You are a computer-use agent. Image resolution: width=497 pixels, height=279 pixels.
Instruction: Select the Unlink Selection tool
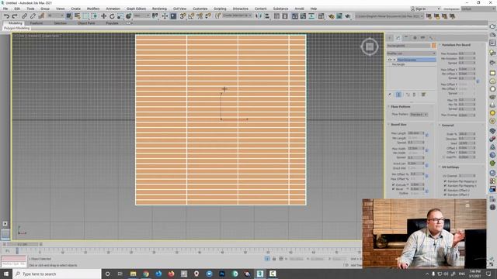33,15
